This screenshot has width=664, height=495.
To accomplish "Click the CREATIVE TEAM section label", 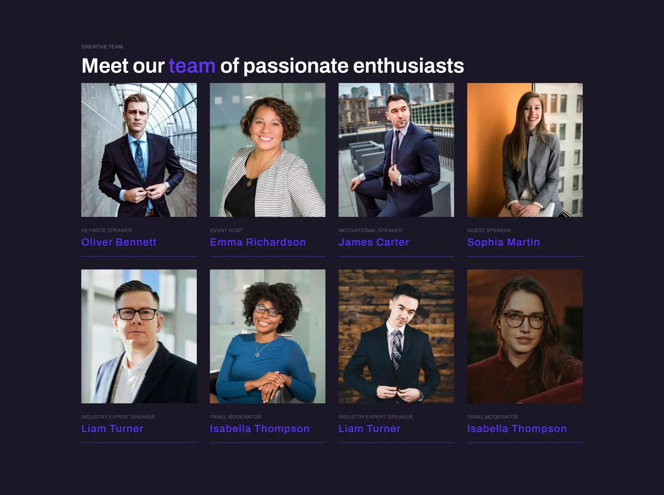I will point(102,47).
